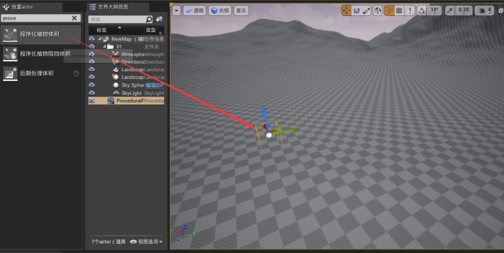Select the Scale gizmo tool

pyautogui.click(x=366, y=10)
